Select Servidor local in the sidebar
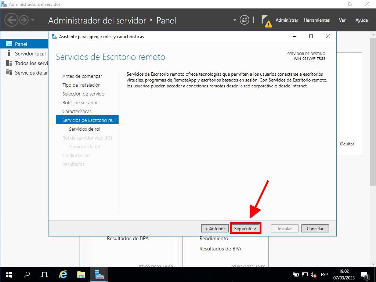 click(30, 54)
